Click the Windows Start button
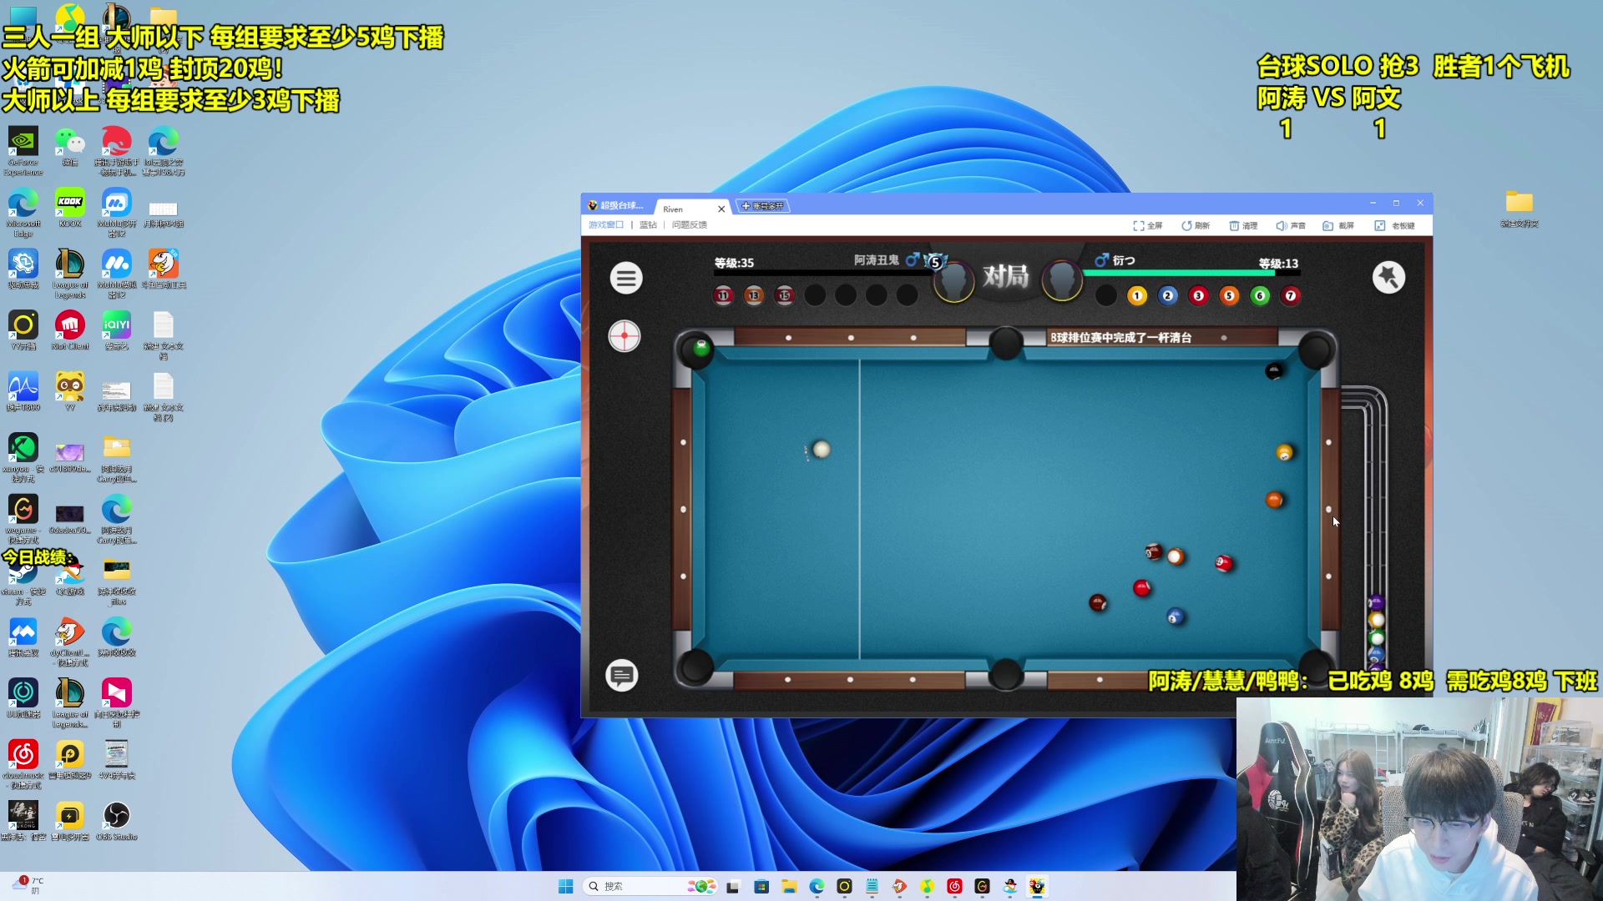 566,886
